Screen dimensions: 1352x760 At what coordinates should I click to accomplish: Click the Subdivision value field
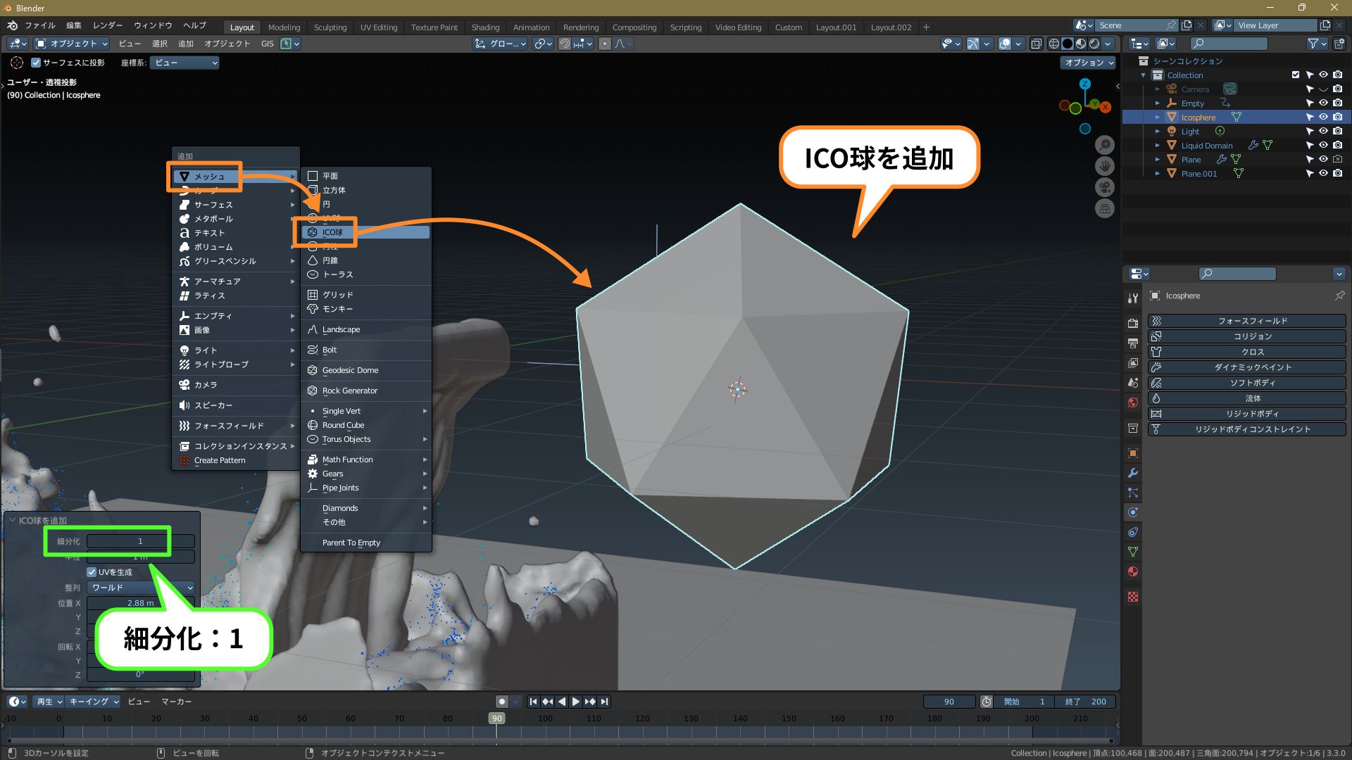(140, 541)
